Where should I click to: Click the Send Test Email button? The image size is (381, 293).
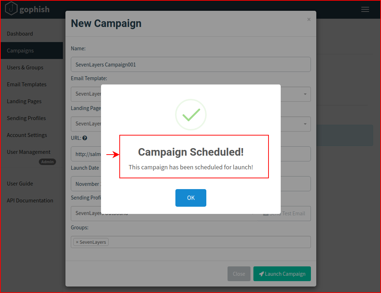point(284,214)
